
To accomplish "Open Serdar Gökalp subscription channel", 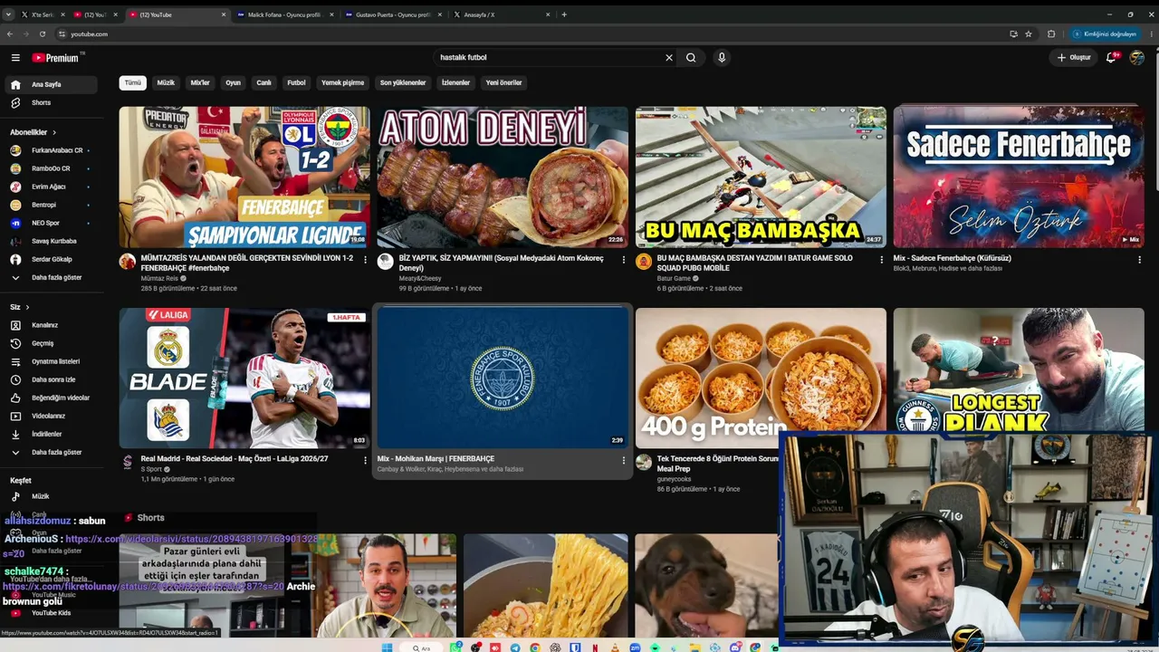I will coord(51,259).
